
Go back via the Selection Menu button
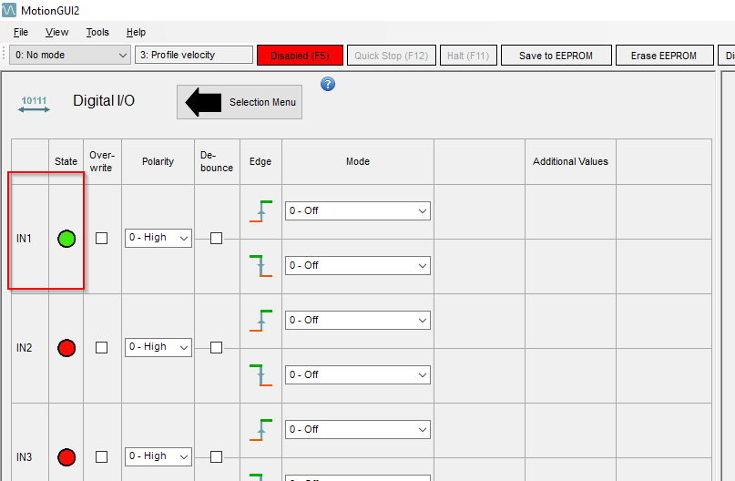tap(240, 102)
